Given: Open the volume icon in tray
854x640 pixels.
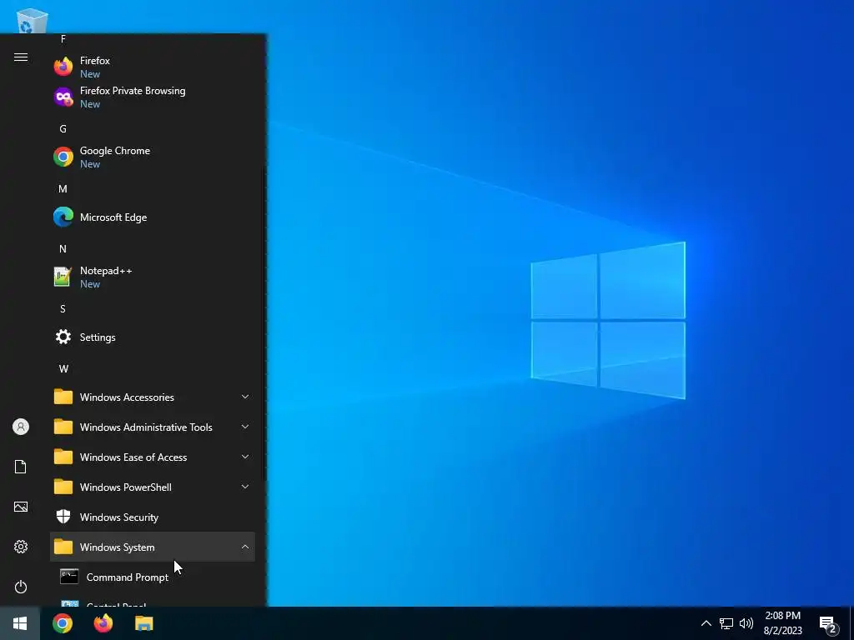Looking at the screenshot, I should [746, 623].
